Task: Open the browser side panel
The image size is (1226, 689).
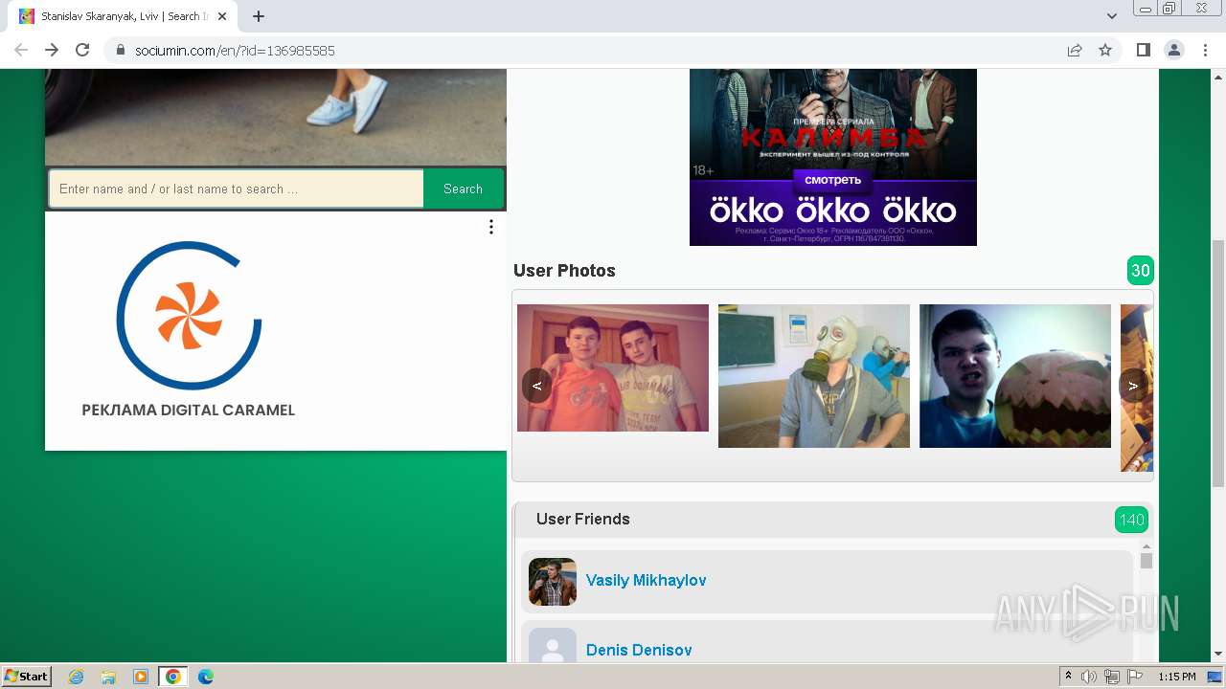Action: click(x=1143, y=50)
